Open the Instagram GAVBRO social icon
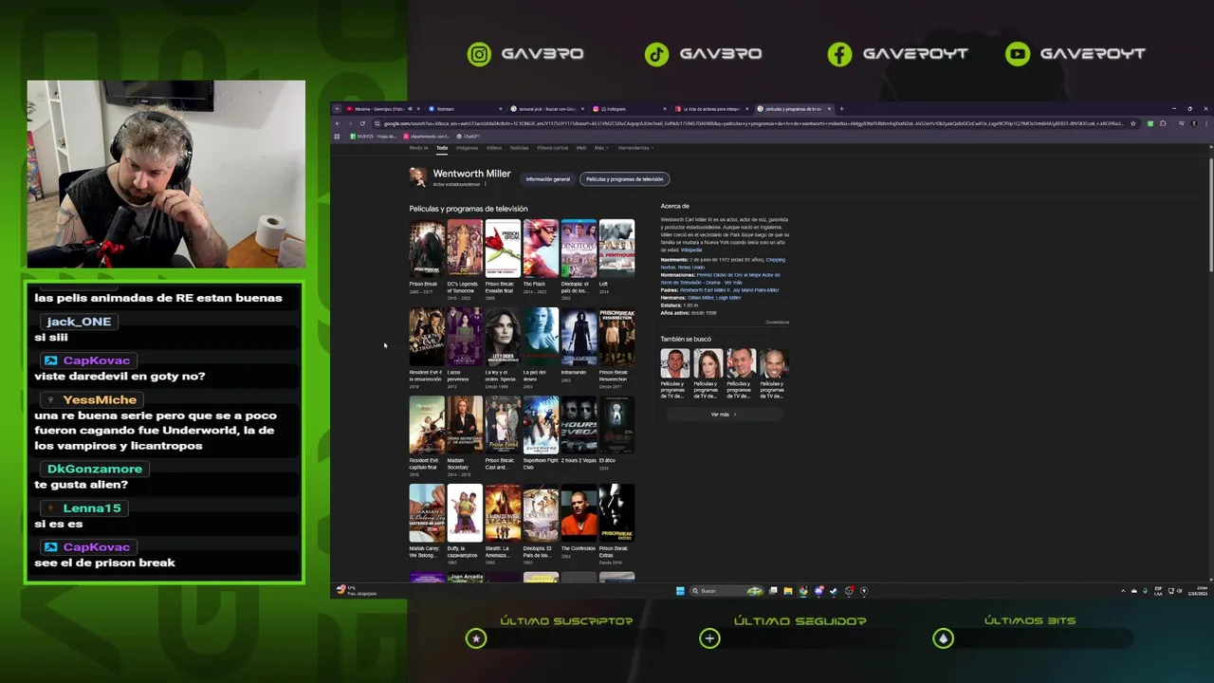 click(480, 54)
